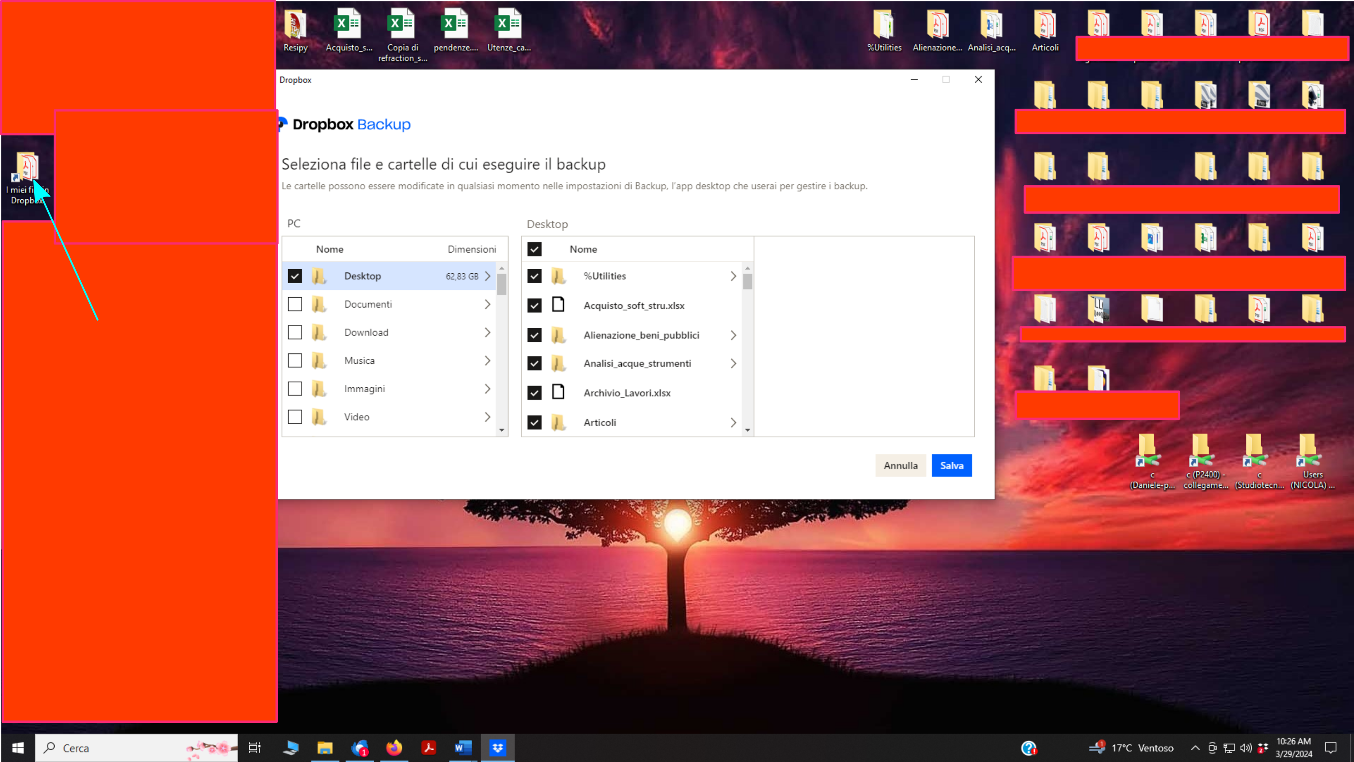The image size is (1354, 762).
Task: Show hidden system tray icons
Action: click(1195, 748)
